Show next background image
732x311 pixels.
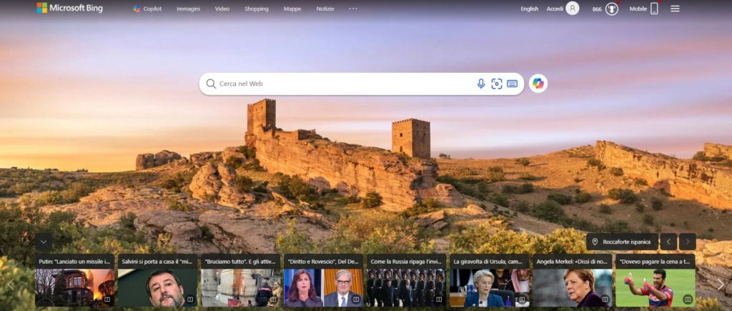(x=687, y=242)
